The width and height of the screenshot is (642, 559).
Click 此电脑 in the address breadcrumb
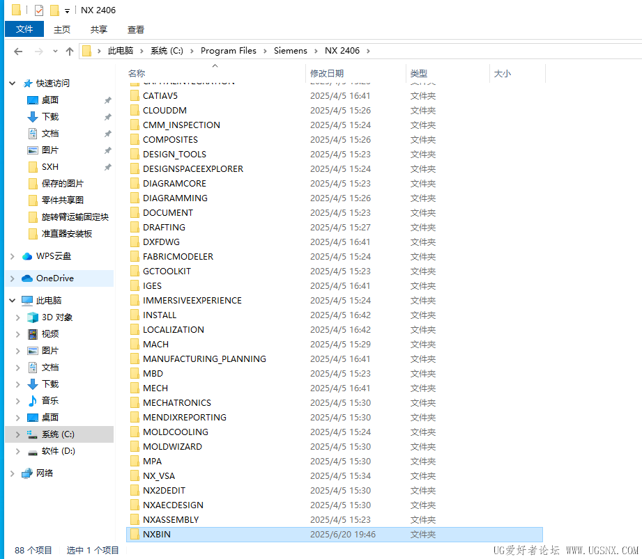coord(121,51)
